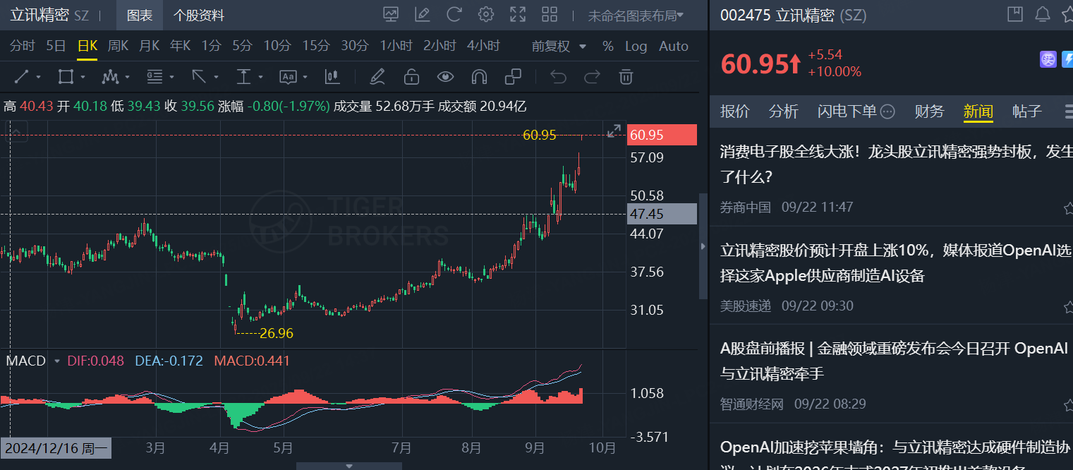Select the trend line drawing tool
The image size is (1073, 470).
[x=22, y=76]
